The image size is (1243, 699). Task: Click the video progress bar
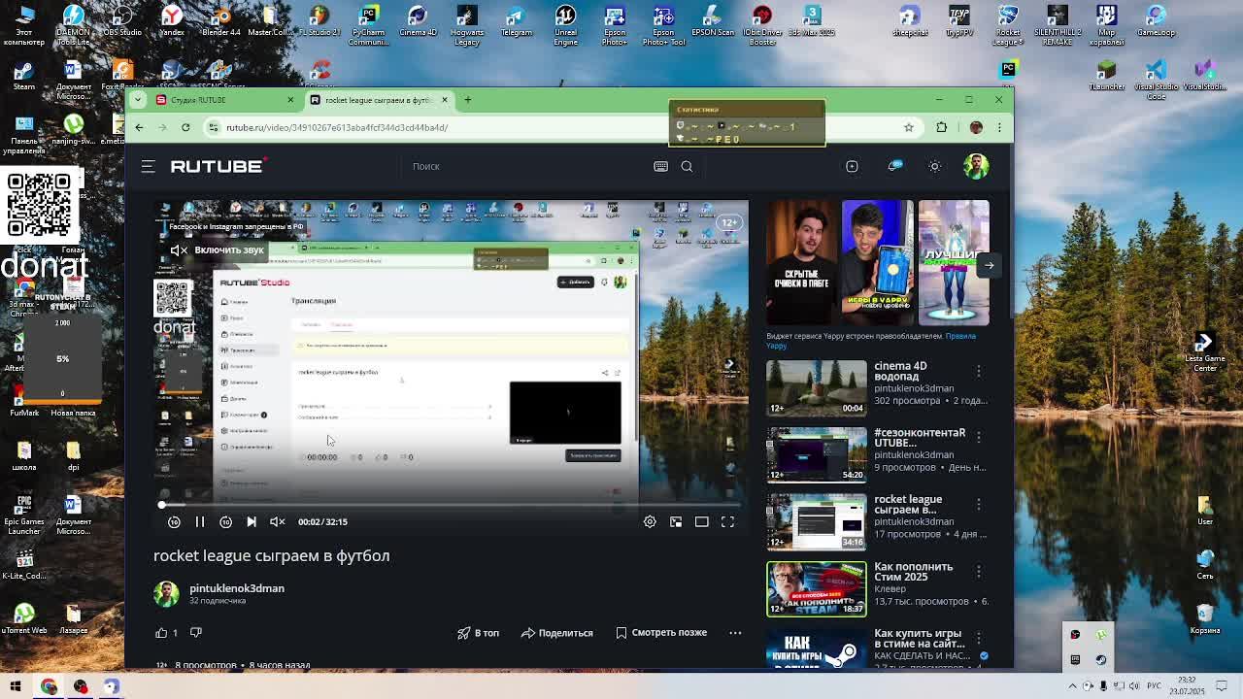pos(451,505)
